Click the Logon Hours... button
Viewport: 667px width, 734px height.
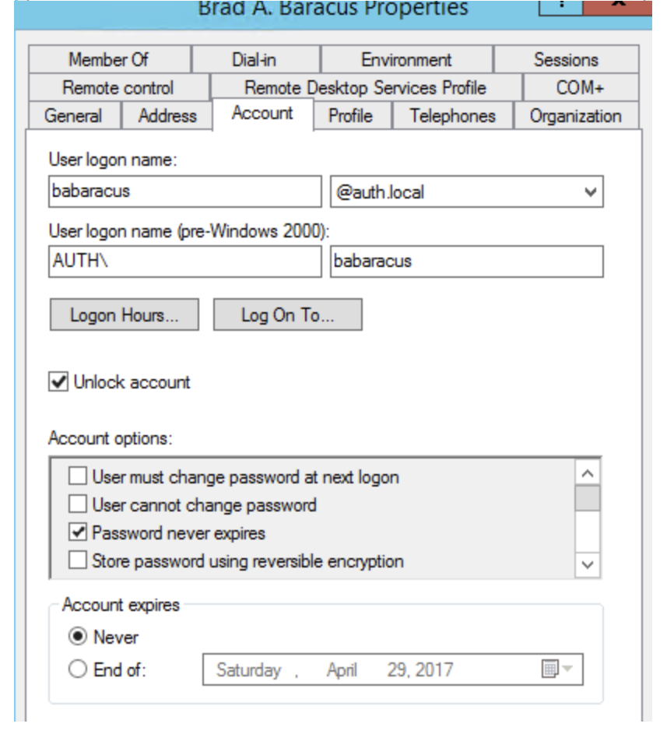(125, 314)
